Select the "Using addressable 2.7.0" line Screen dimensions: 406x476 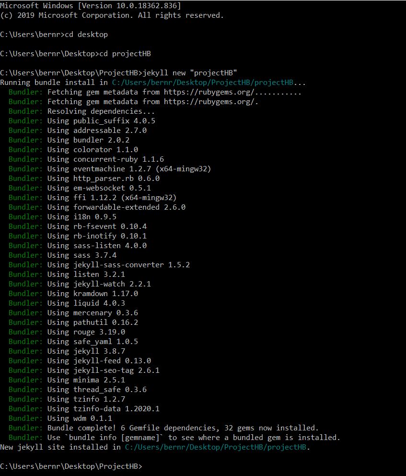(78, 131)
